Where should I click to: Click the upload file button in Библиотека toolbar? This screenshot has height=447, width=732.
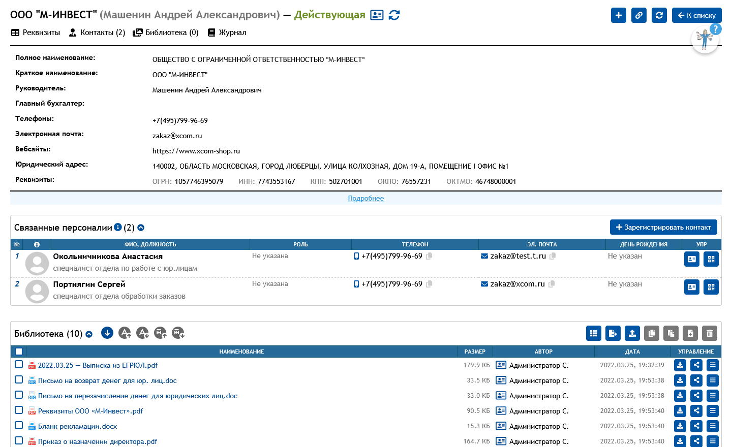(x=632, y=333)
